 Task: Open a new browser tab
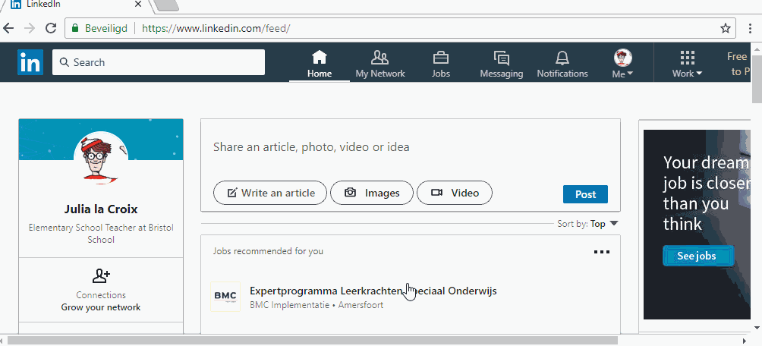click(167, 5)
